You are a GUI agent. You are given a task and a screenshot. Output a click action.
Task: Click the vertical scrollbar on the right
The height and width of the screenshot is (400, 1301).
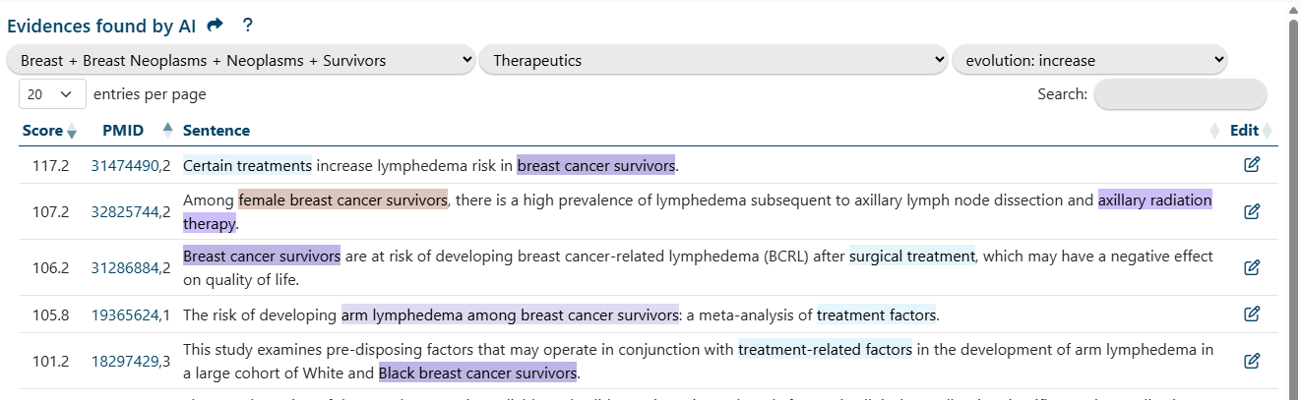(1293, 197)
